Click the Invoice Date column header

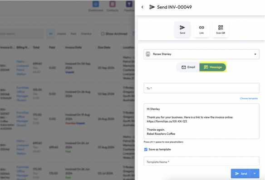[74, 47]
